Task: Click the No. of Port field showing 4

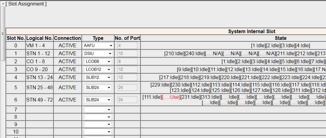Action: pyautogui.click(x=127, y=45)
